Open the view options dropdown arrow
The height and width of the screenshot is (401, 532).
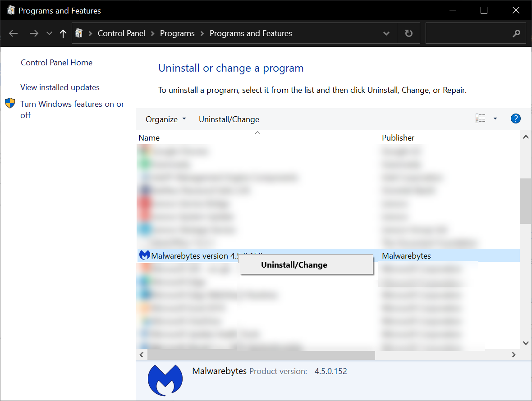point(495,118)
